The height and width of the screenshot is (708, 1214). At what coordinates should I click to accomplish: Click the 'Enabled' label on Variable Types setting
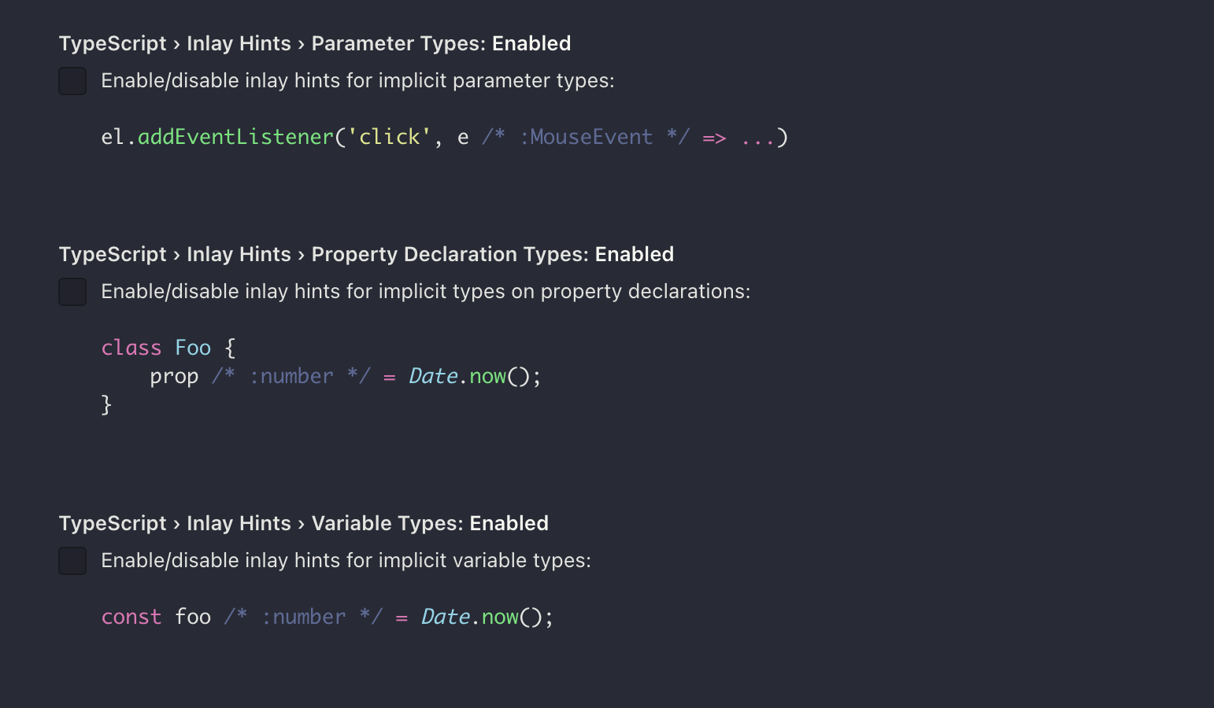(509, 522)
